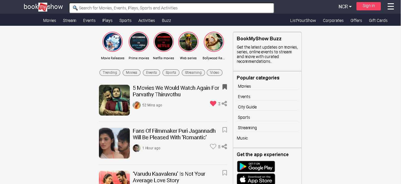Switch to the Buzz navigation tab
Image resolution: width=401 pixels, height=184 pixels.
click(x=166, y=20)
